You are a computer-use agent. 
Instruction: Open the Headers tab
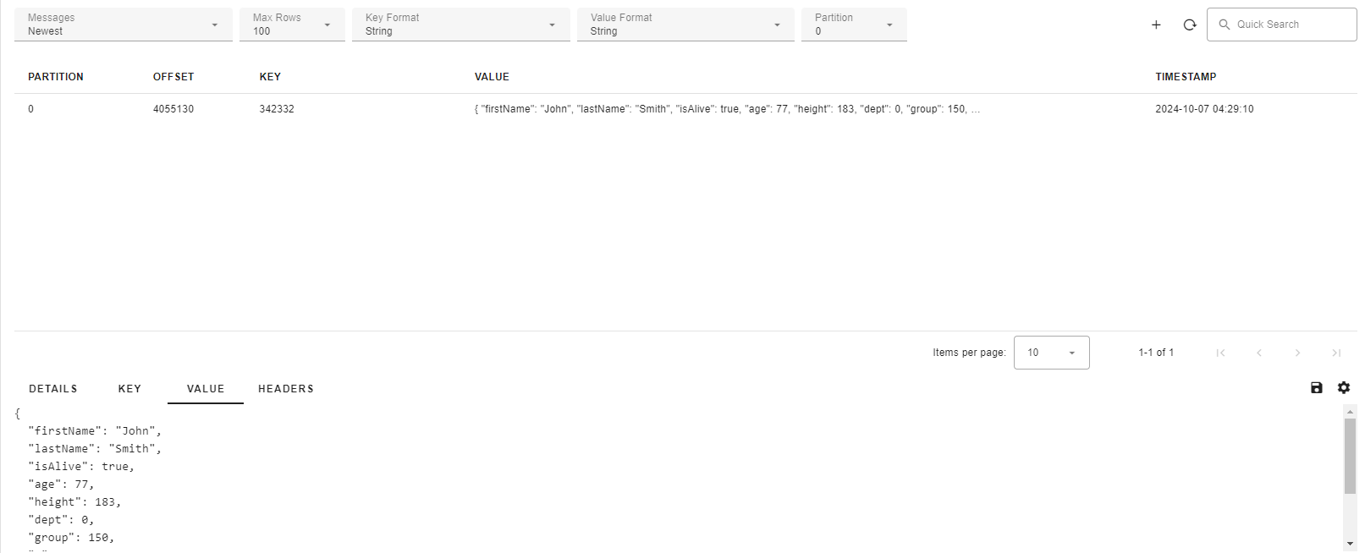tap(286, 389)
